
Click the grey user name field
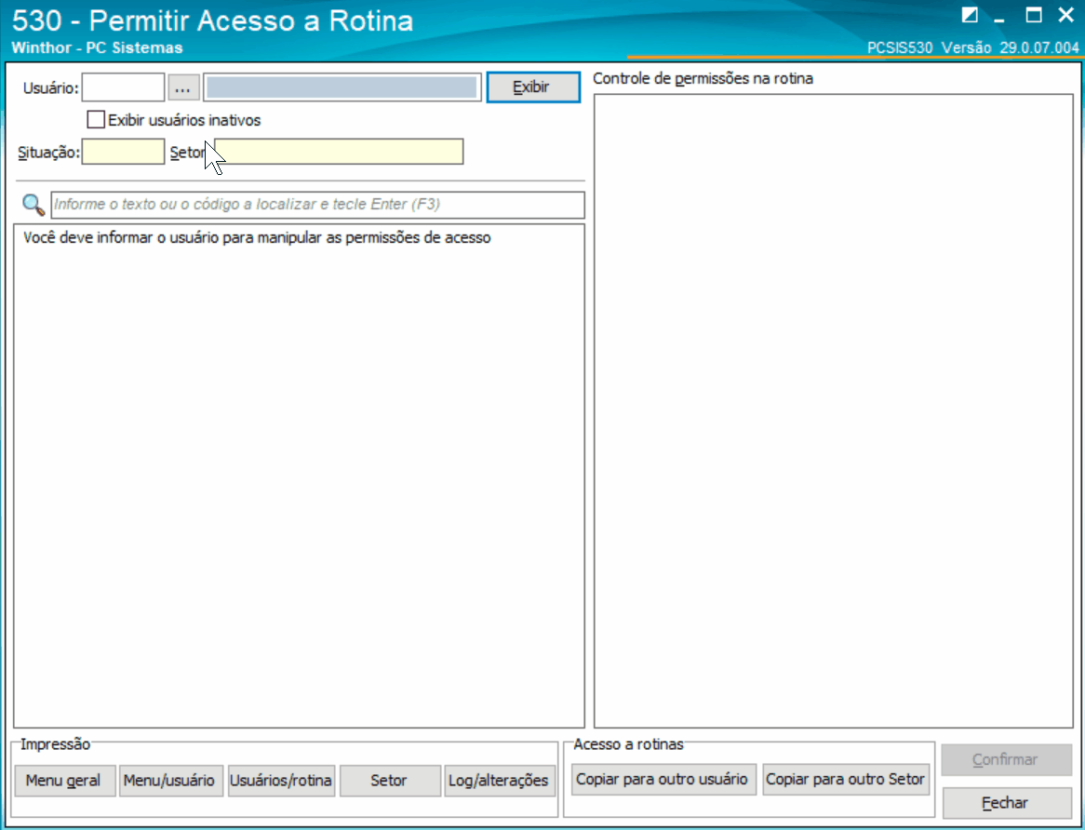tap(342, 87)
